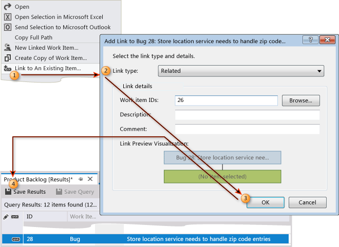
Task: Click the link icon in results column header
Action: click(x=15, y=217)
